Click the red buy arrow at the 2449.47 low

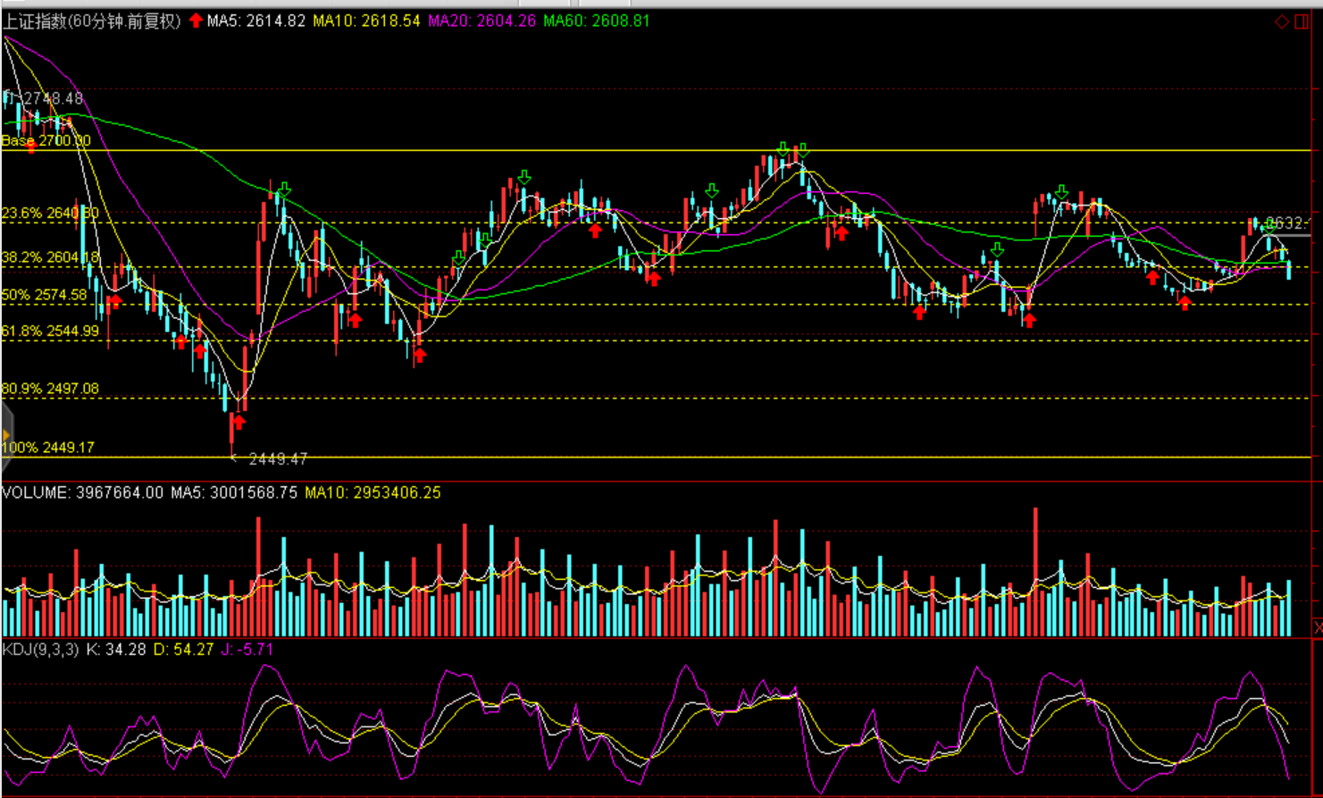coord(238,422)
